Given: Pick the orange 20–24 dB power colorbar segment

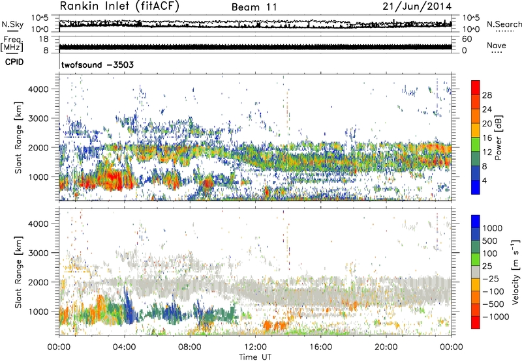Looking at the screenshot, I should coord(476,117).
